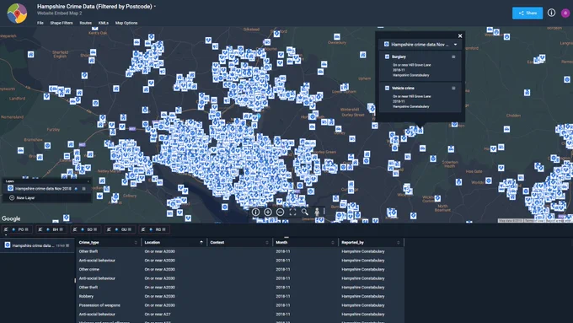The width and height of the screenshot is (573, 323).
Task: Open the PO filter options menu
Action: coord(27,229)
